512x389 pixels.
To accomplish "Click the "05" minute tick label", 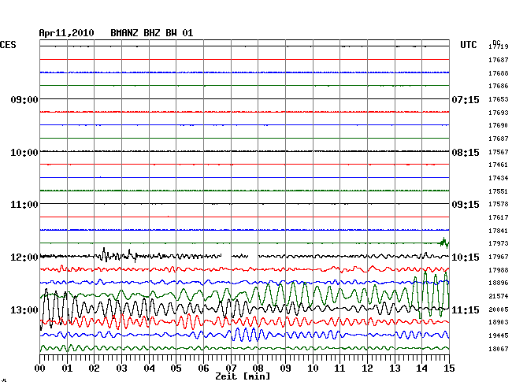I will 176,369.
